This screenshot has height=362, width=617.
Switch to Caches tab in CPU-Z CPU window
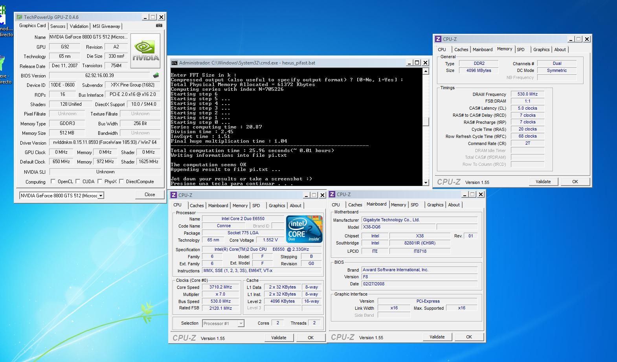click(197, 206)
